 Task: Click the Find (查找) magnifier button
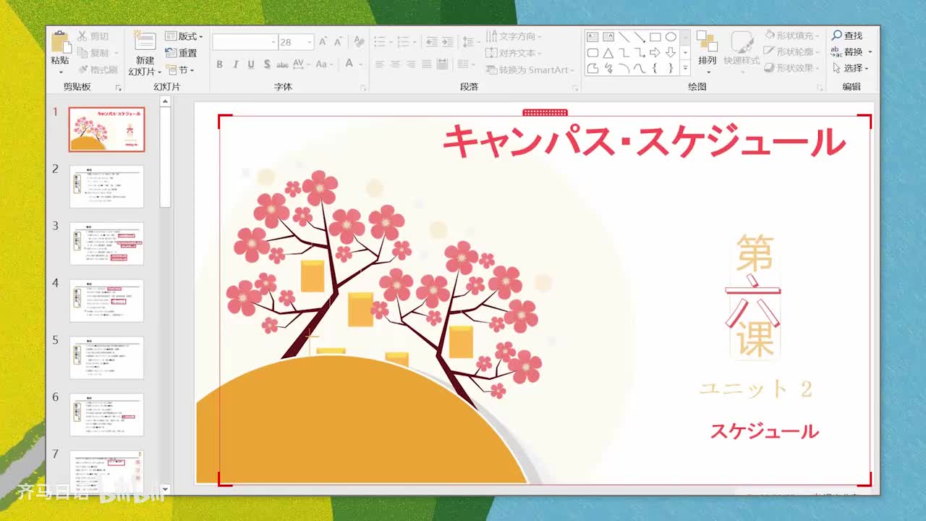847,35
